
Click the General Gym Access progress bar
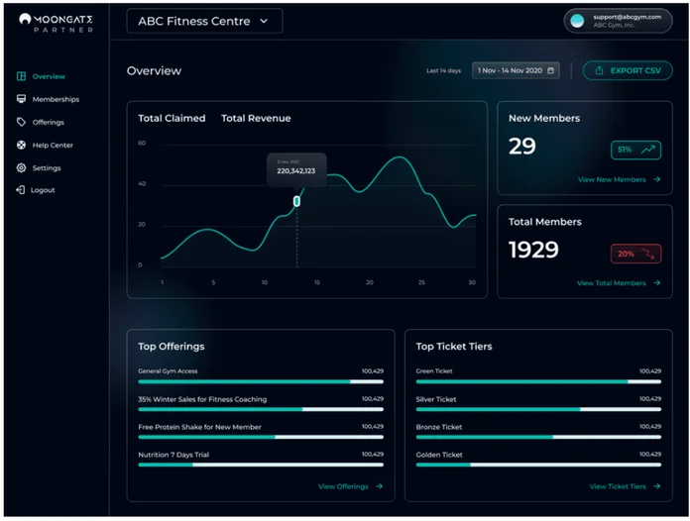tap(261, 381)
